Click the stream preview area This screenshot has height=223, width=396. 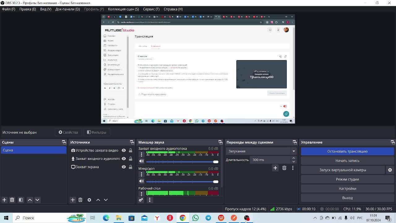[x=198, y=69]
